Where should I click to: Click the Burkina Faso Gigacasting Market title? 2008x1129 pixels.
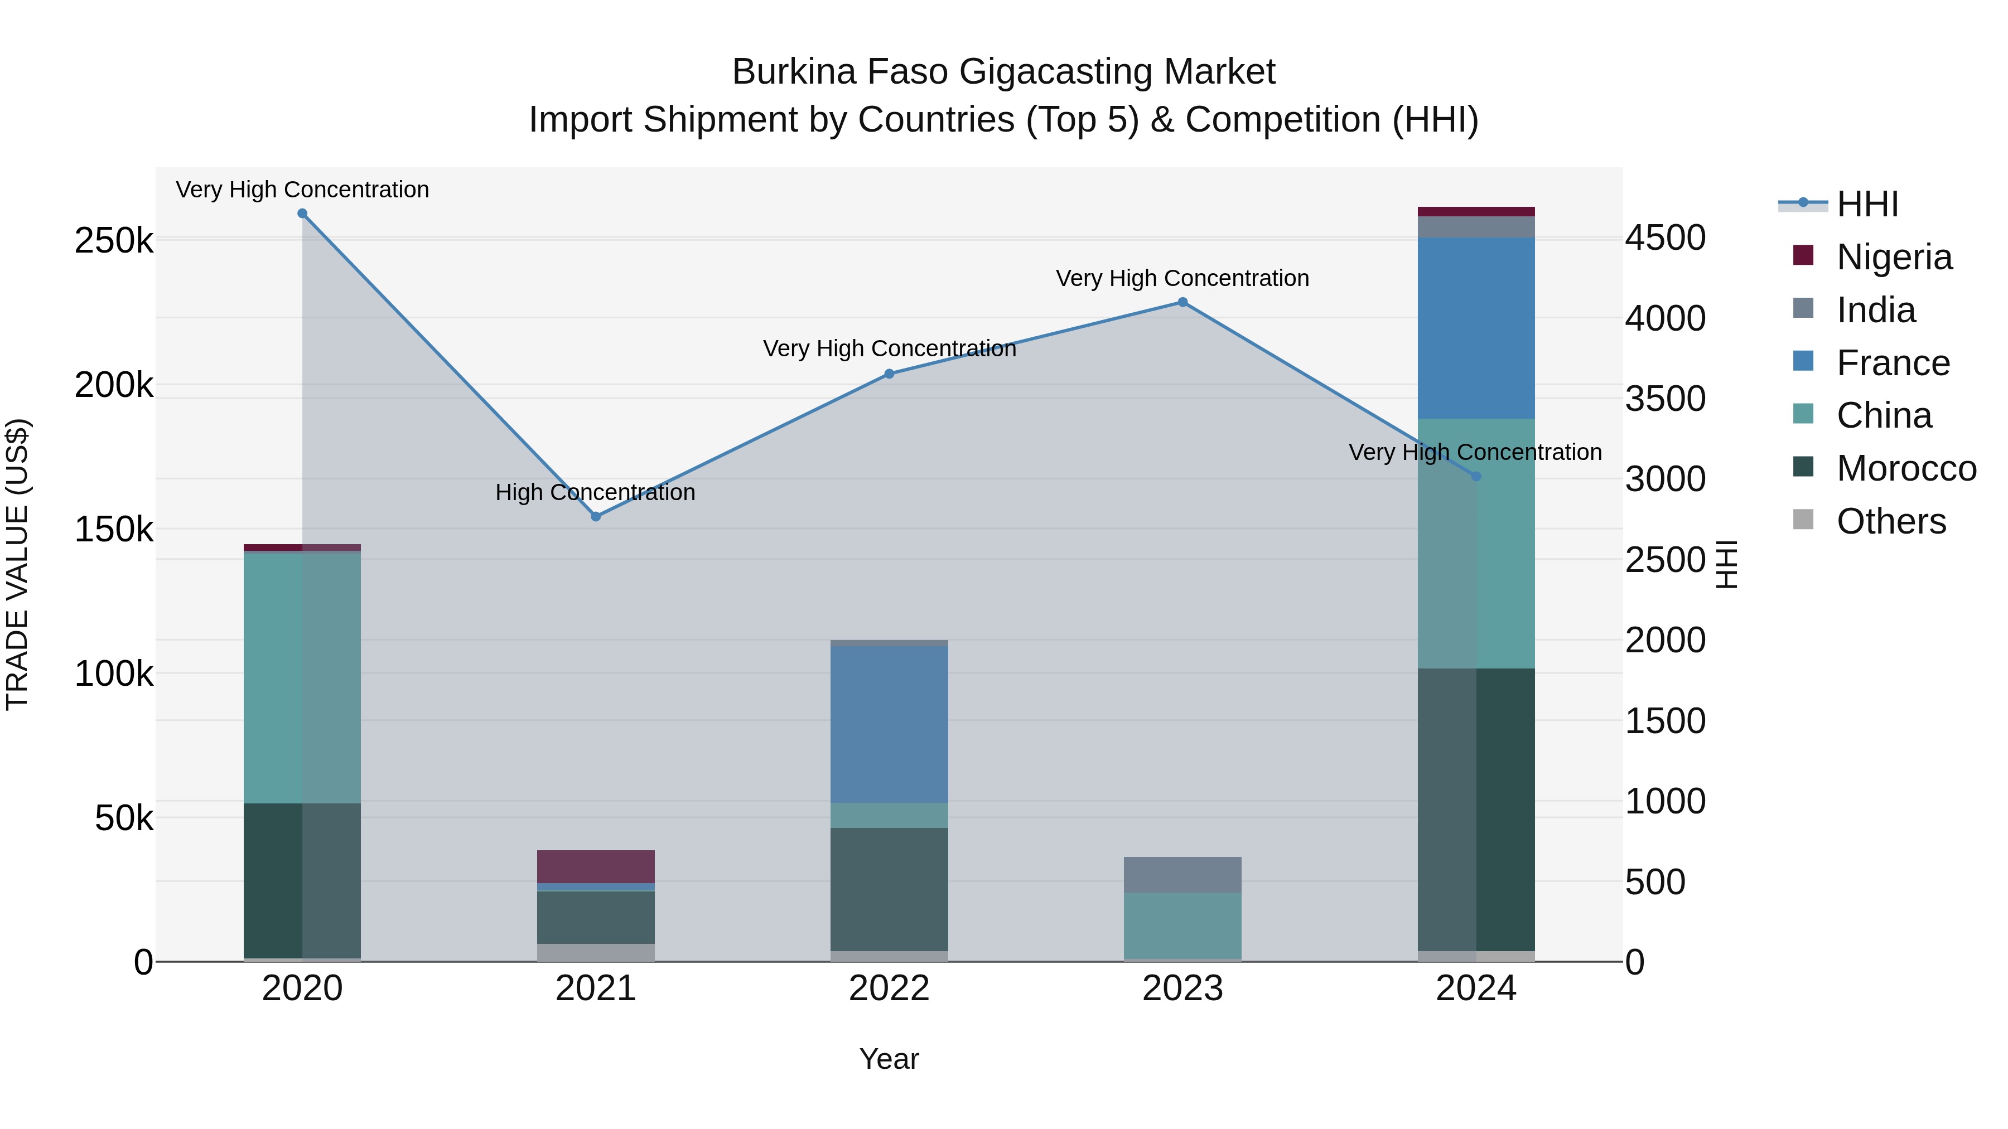tap(1003, 72)
